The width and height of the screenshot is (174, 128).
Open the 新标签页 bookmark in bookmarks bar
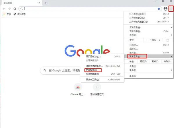19,14
